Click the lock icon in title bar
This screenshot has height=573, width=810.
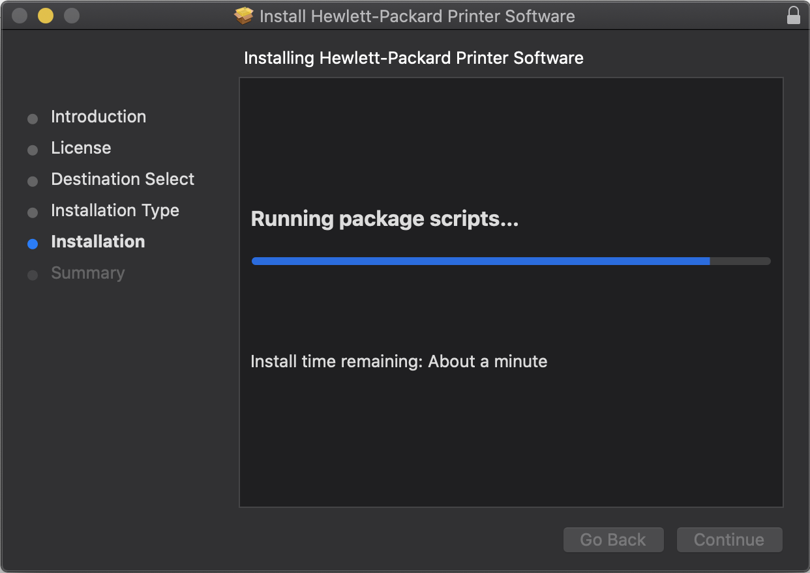(793, 16)
